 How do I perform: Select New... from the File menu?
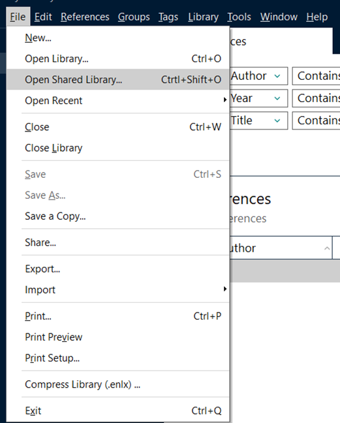pyautogui.click(x=118, y=38)
